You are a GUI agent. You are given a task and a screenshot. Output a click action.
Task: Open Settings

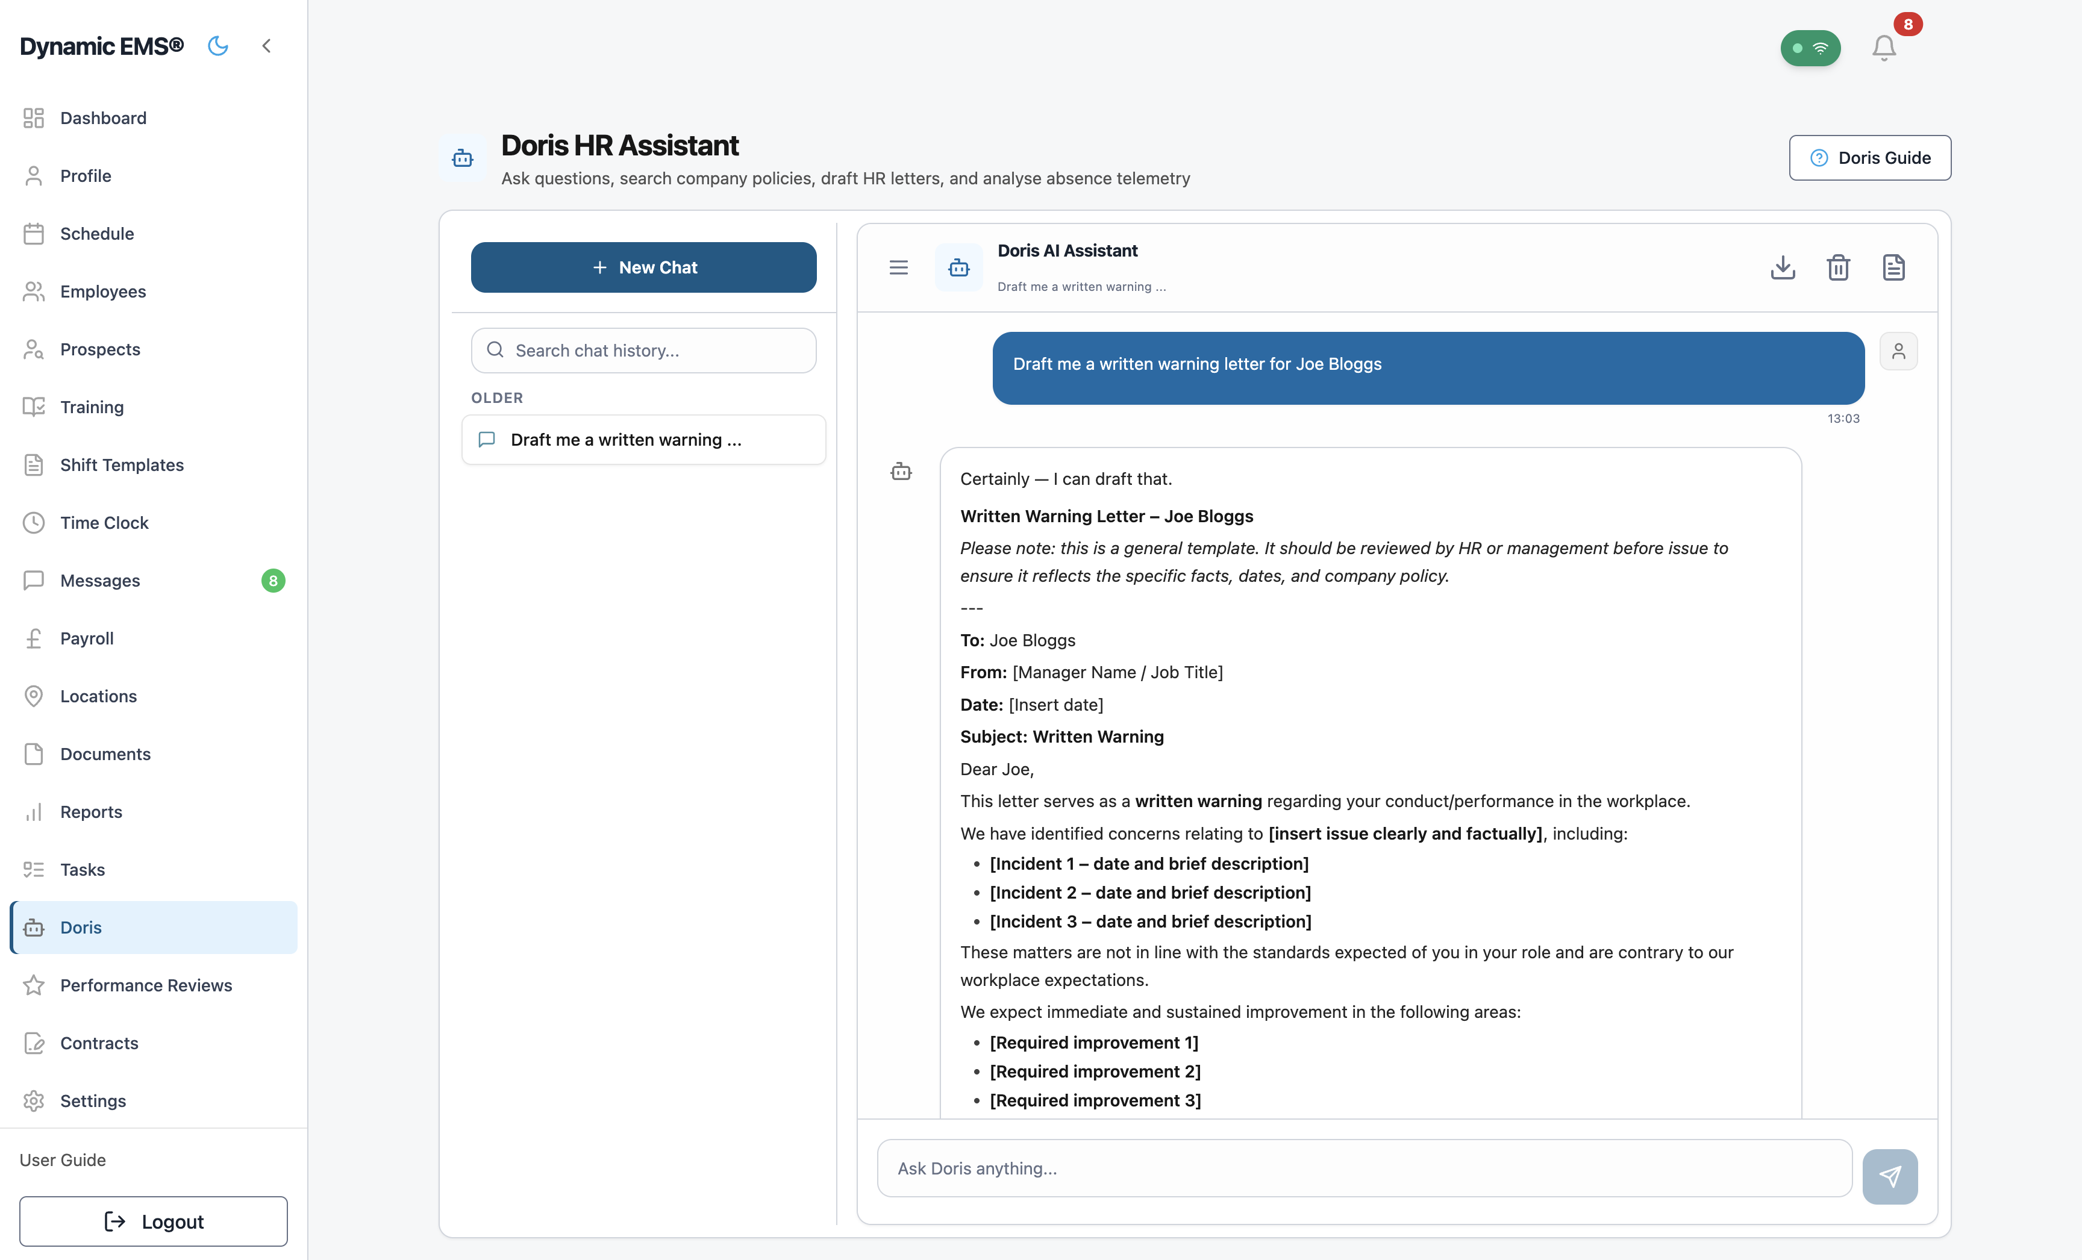coord(153,1100)
